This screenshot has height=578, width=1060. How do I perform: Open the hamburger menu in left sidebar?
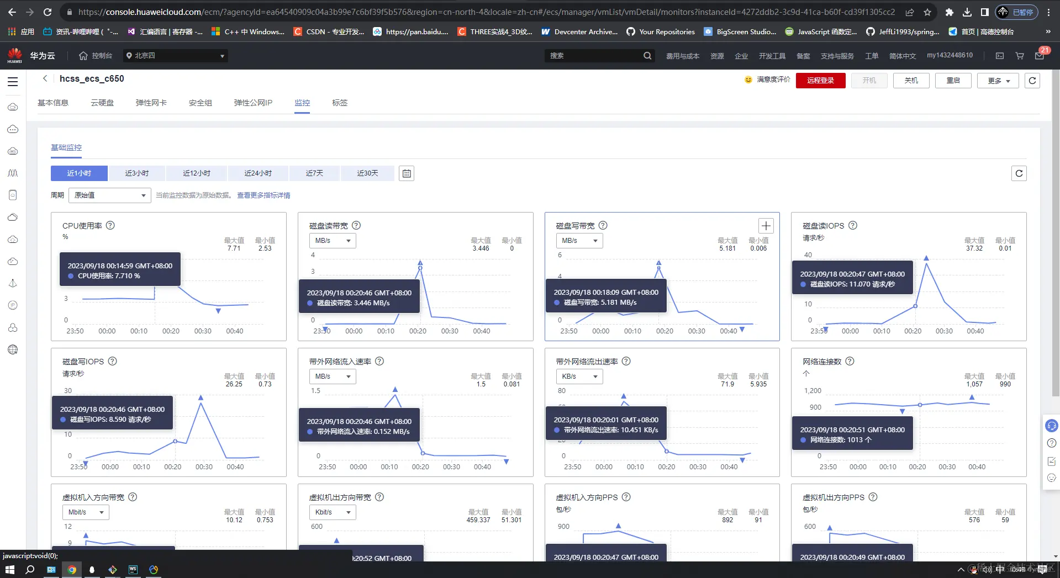pyautogui.click(x=13, y=82)
